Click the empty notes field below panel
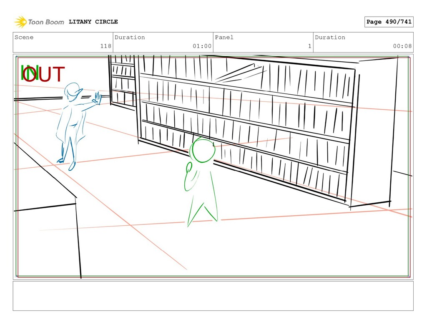This screenshot has width=427, height=330. pos(213,296)
